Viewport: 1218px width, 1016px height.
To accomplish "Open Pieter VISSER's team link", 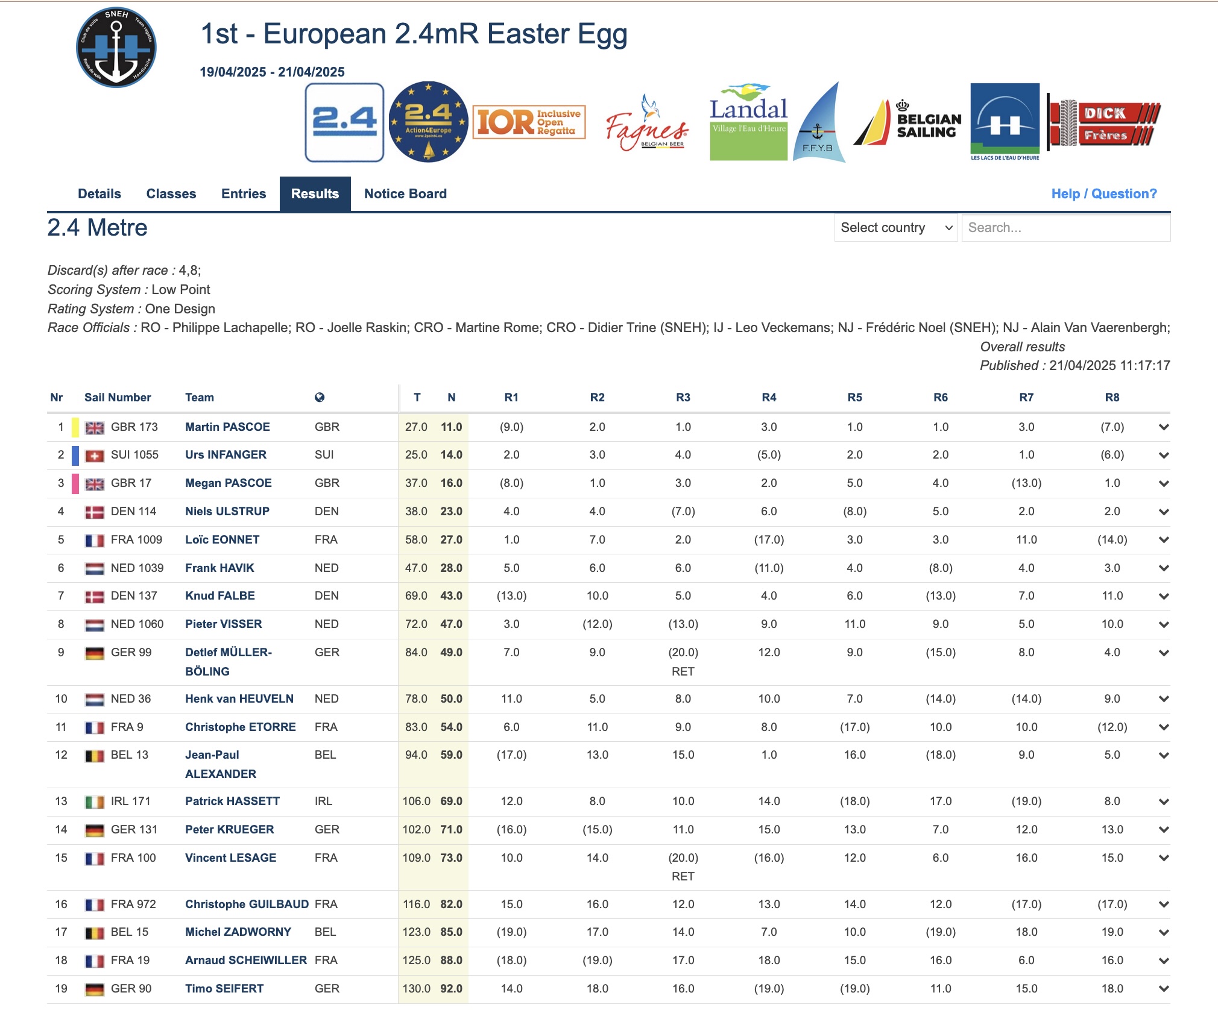I will (224, 624).
